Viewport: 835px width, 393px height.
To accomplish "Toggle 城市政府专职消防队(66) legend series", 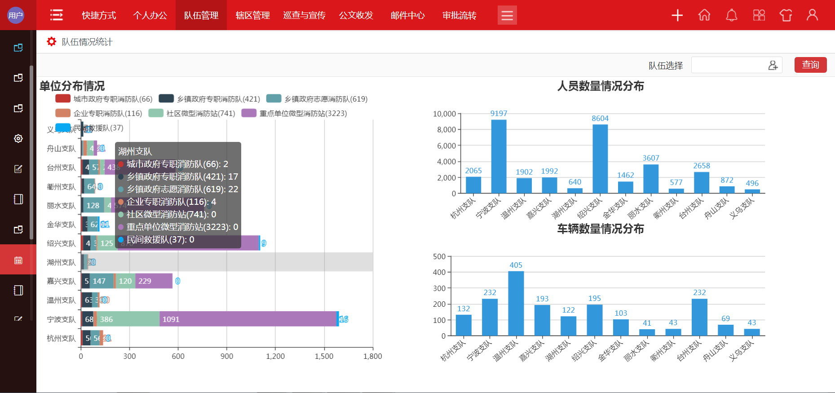I will click(104, 99).
